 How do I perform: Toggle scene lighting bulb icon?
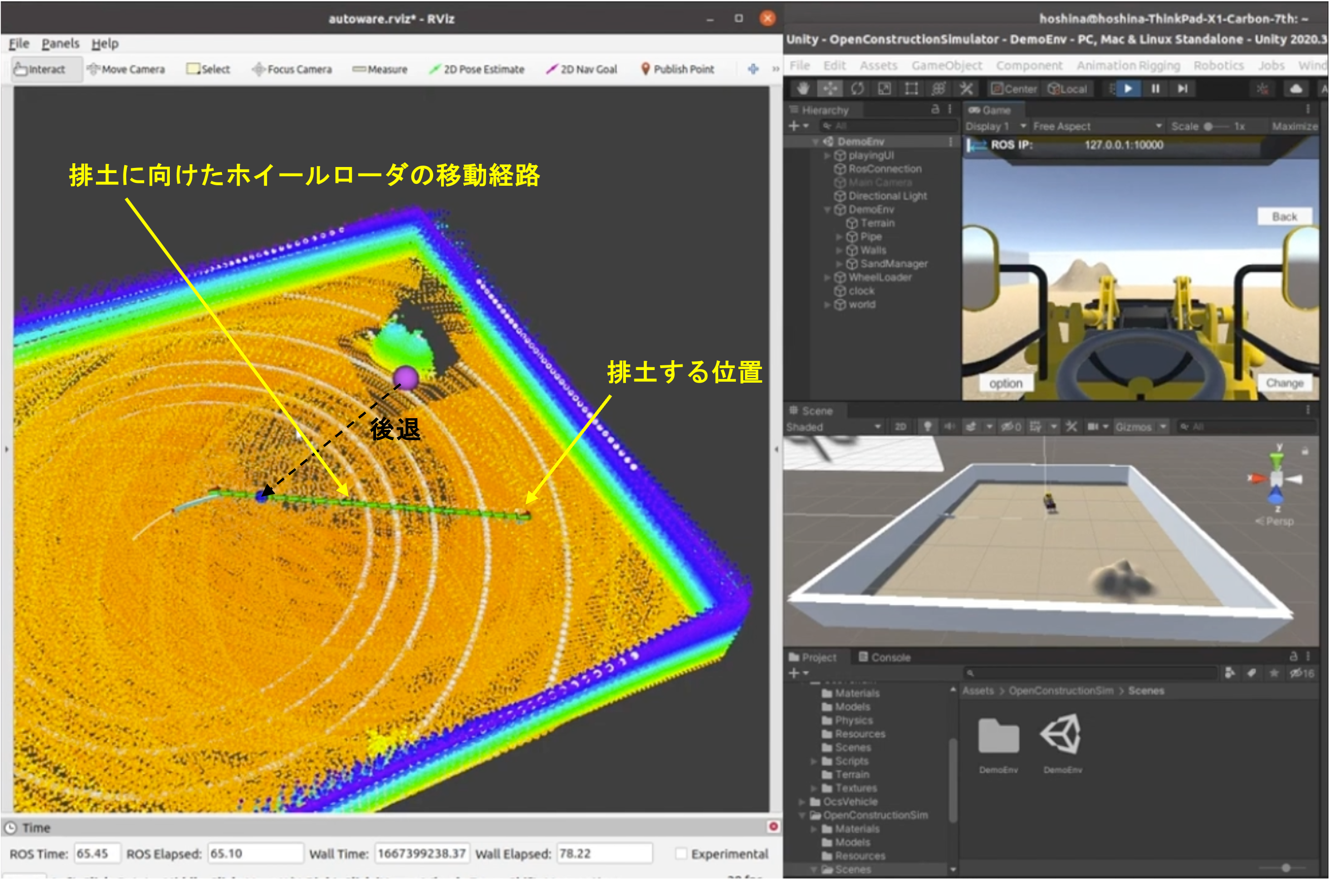click(928, 427)
